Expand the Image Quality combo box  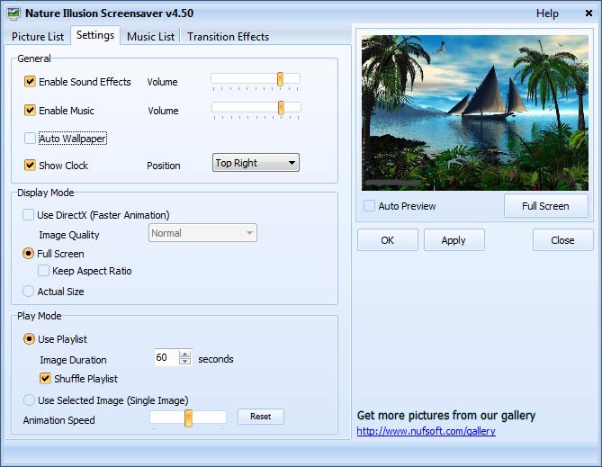point(202,233)
